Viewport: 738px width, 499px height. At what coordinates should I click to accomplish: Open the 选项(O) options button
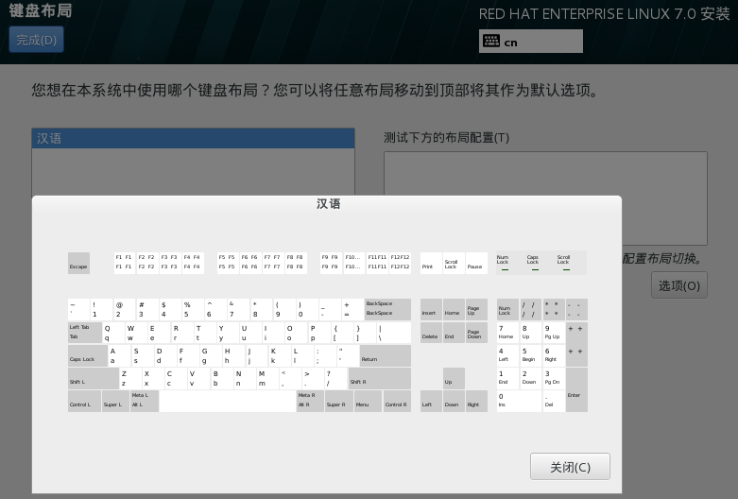click(x=678, y=285)
